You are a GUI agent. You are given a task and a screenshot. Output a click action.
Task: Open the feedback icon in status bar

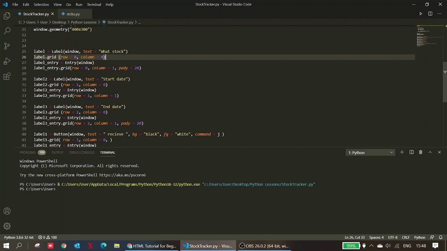432,237
